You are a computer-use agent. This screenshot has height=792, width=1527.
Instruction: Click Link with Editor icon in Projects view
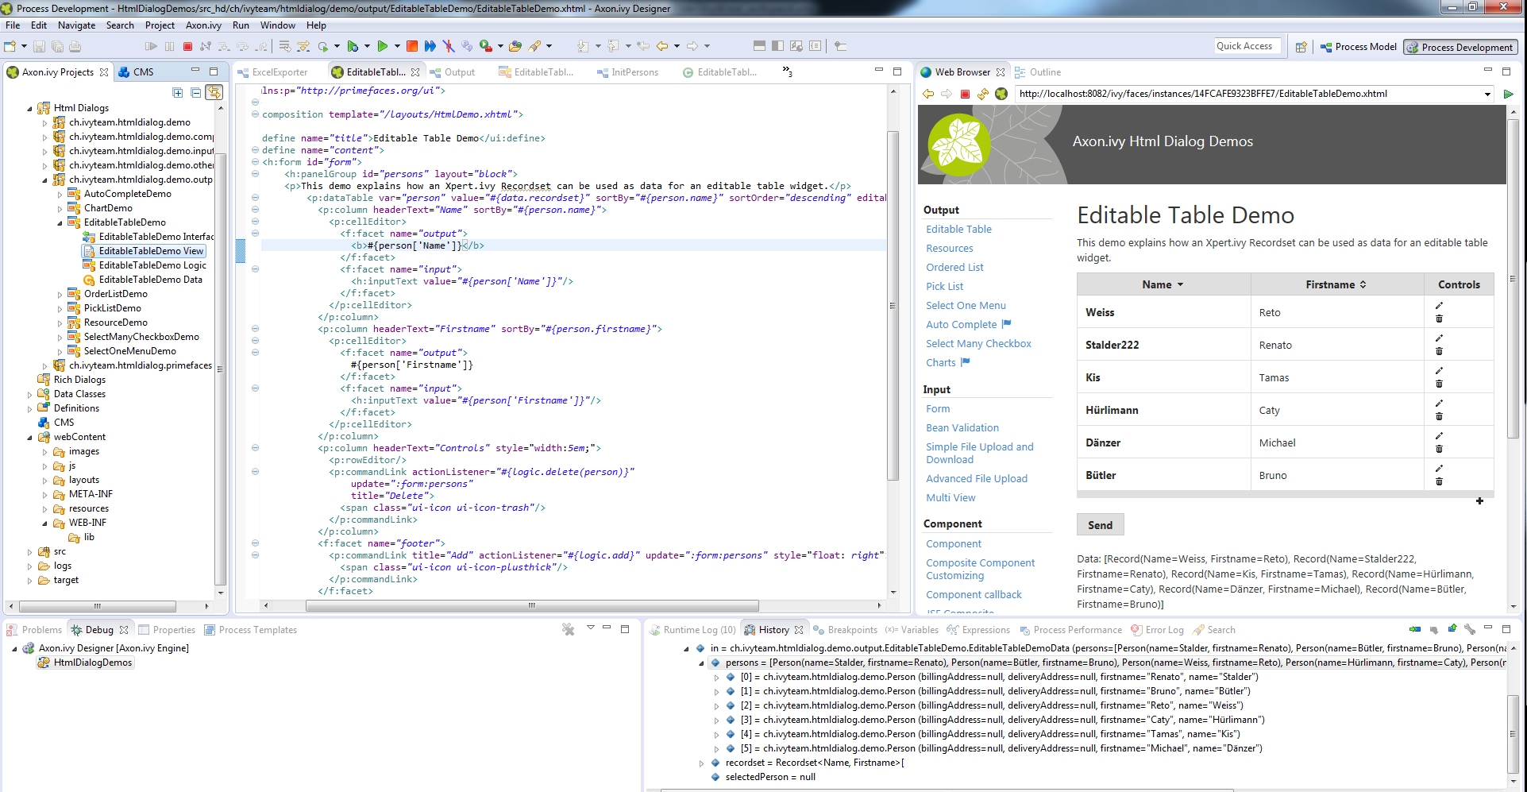point(214,93)
